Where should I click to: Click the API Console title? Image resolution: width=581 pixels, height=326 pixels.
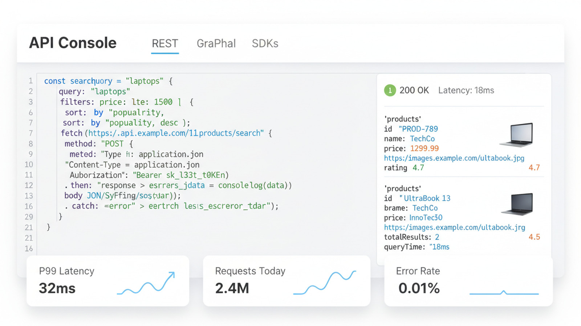coord(73,43)
